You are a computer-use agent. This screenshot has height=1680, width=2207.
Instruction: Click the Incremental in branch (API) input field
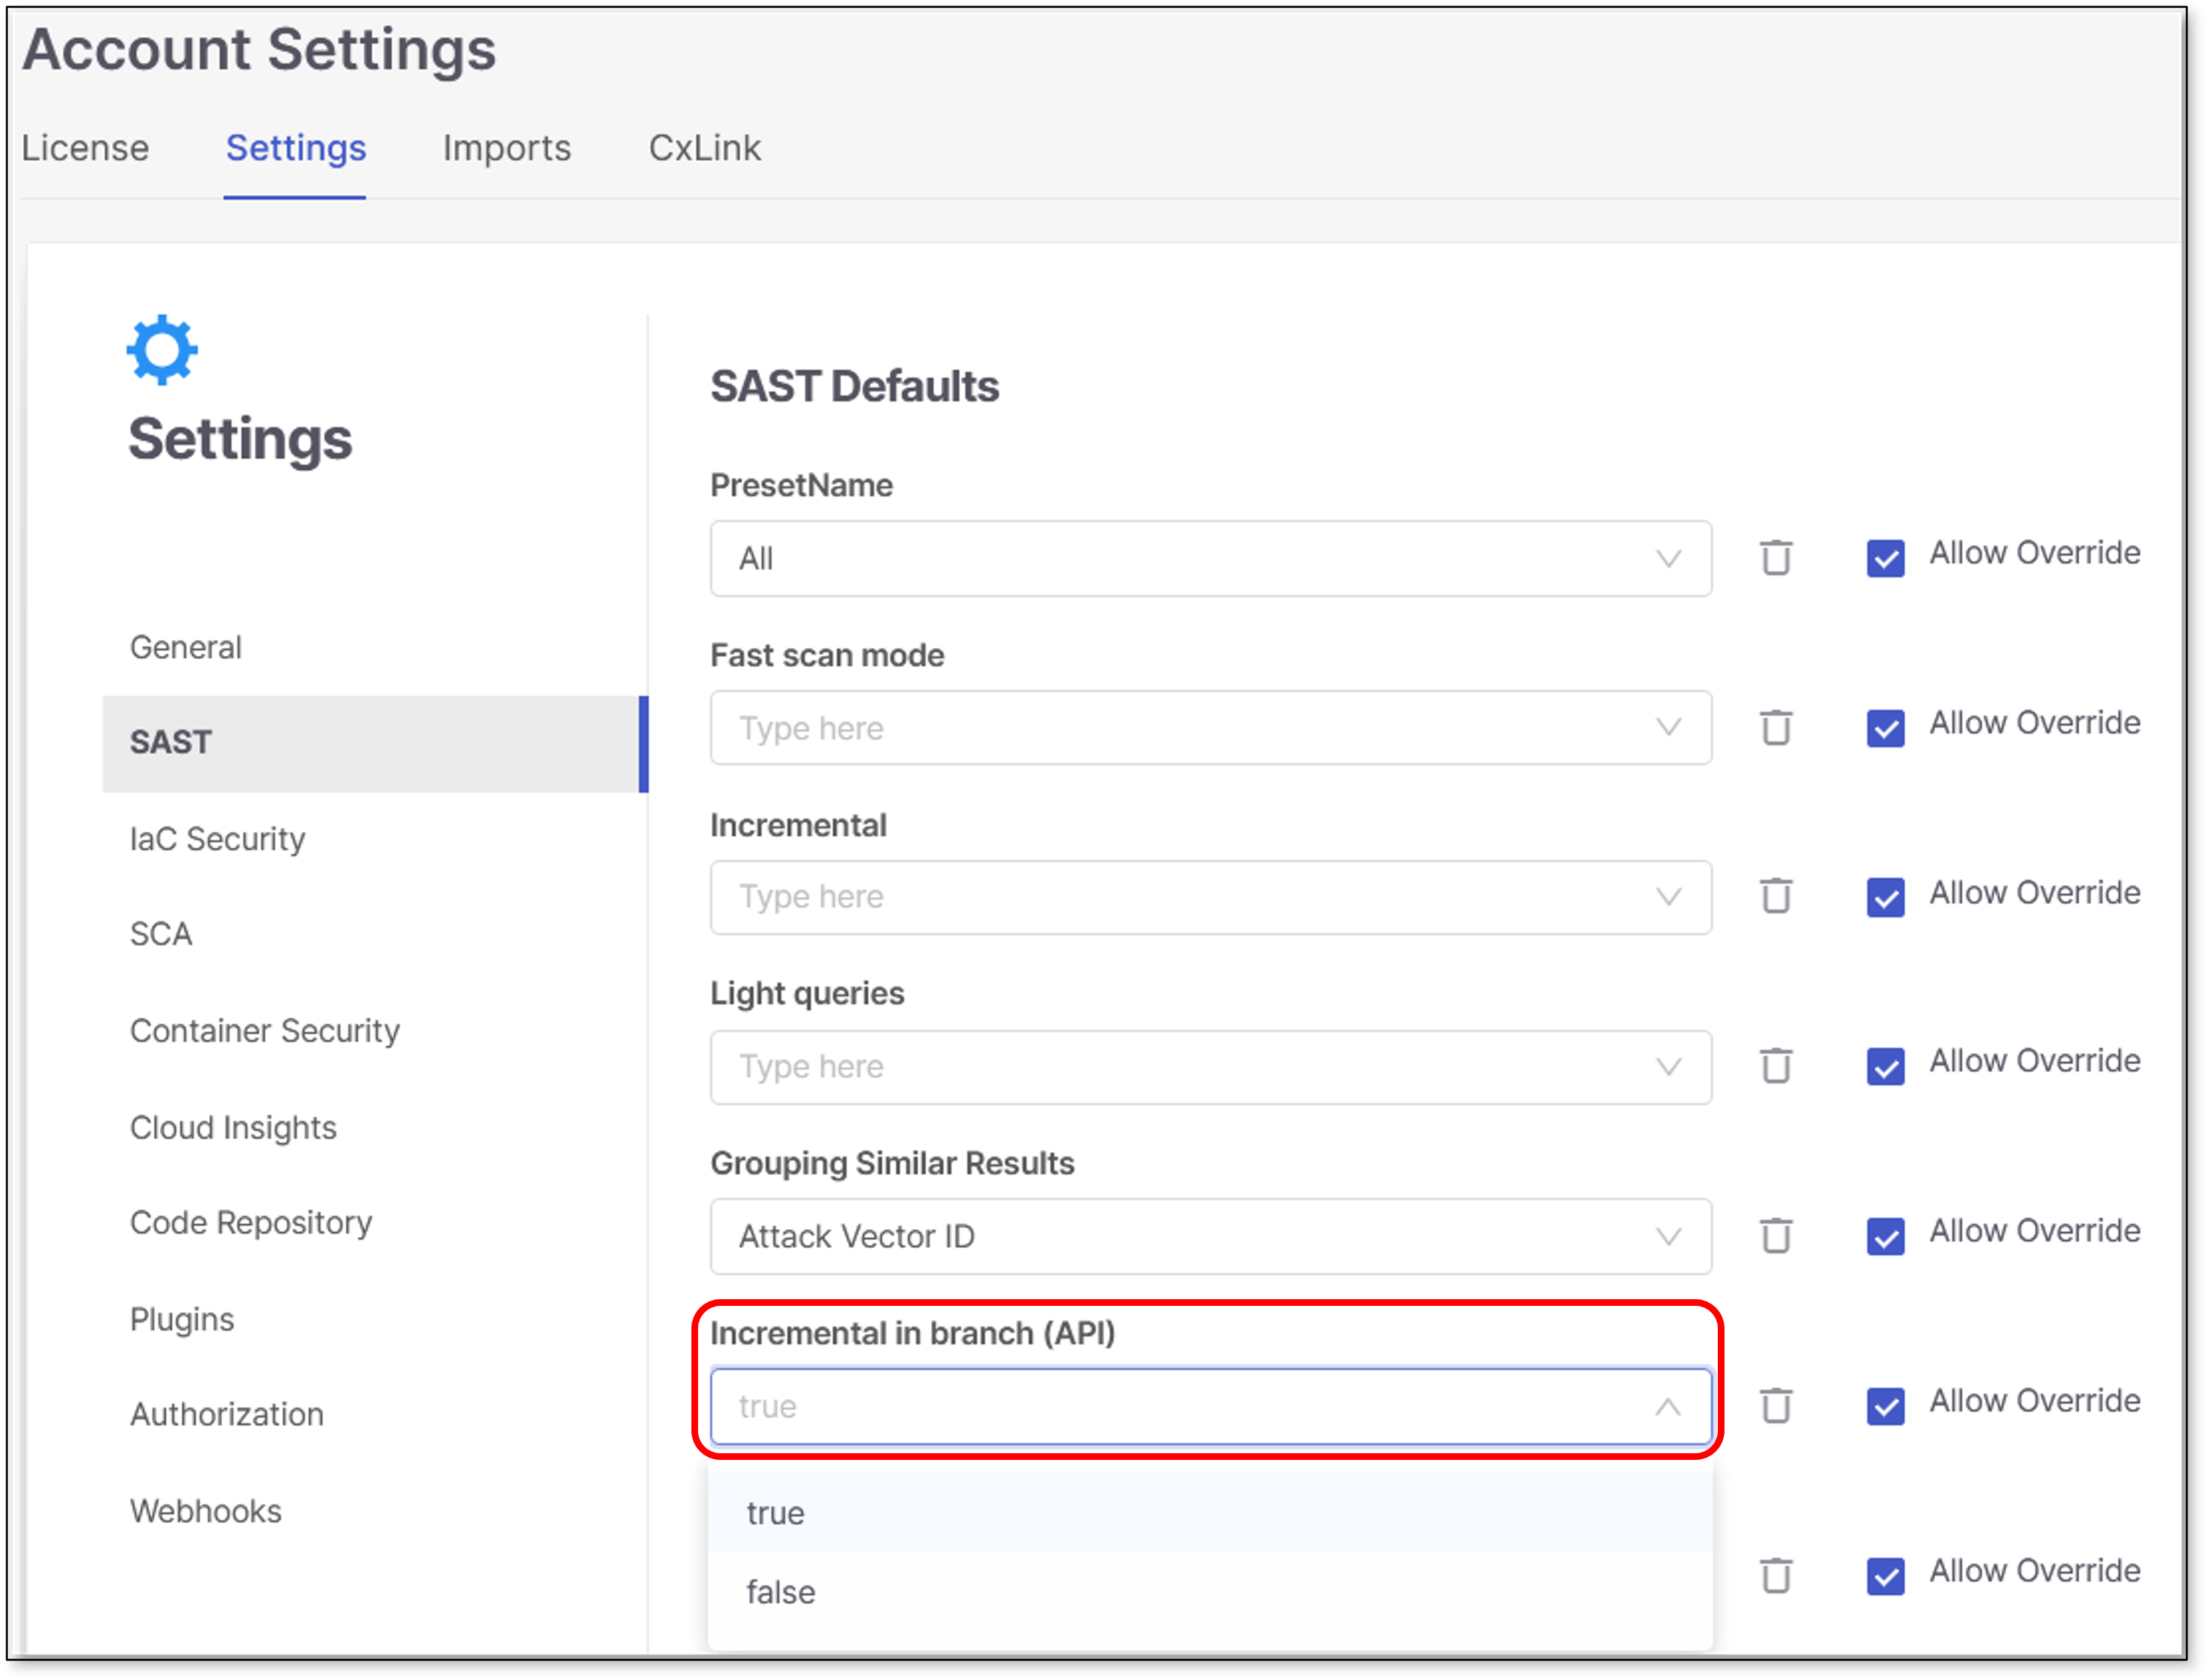(1181, 1406)
